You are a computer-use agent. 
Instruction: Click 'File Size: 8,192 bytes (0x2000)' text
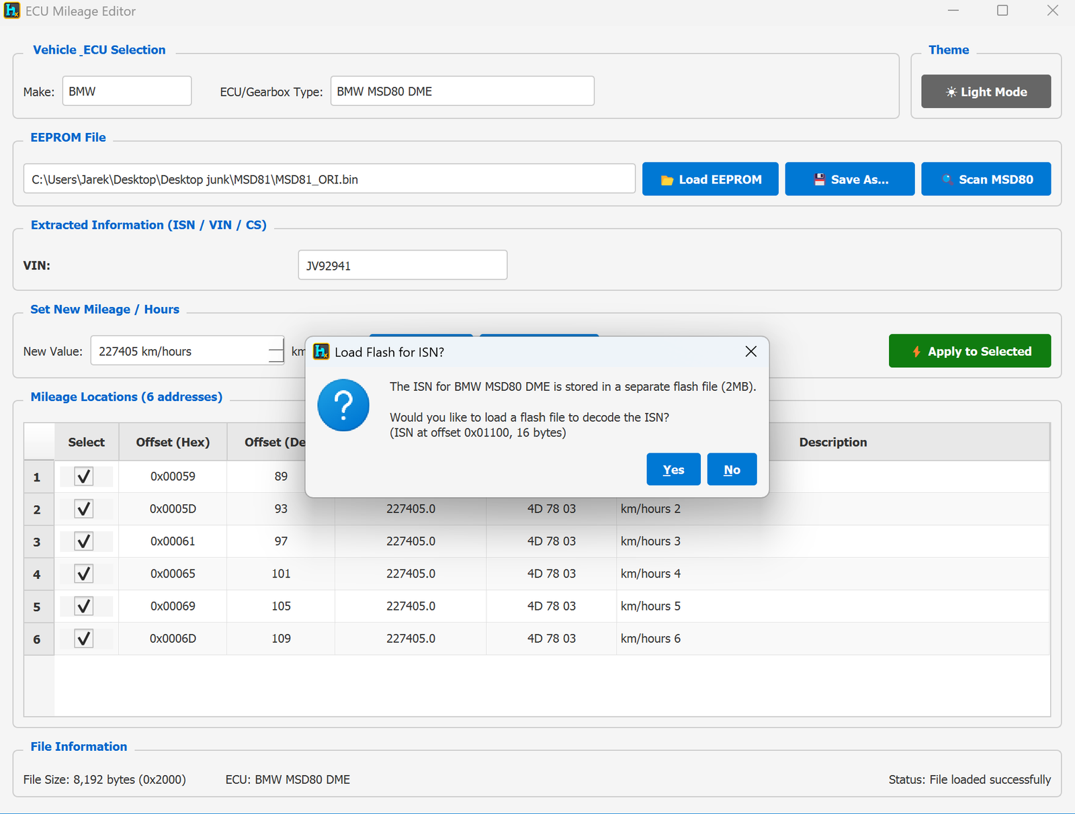[105, 779]
